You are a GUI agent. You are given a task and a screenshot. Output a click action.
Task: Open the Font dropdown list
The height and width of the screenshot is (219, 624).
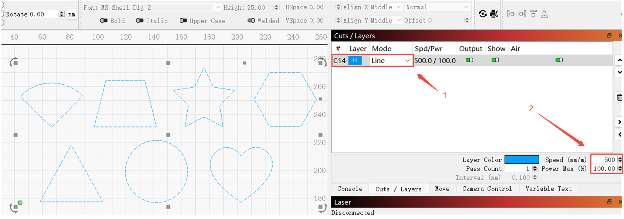point(217,7)
